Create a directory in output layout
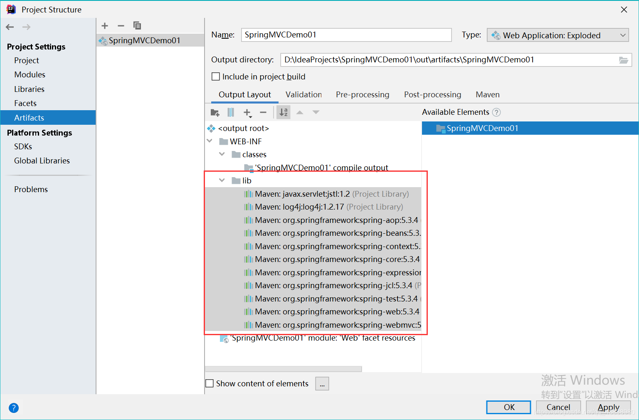639x420 pixels. (215, 112)
